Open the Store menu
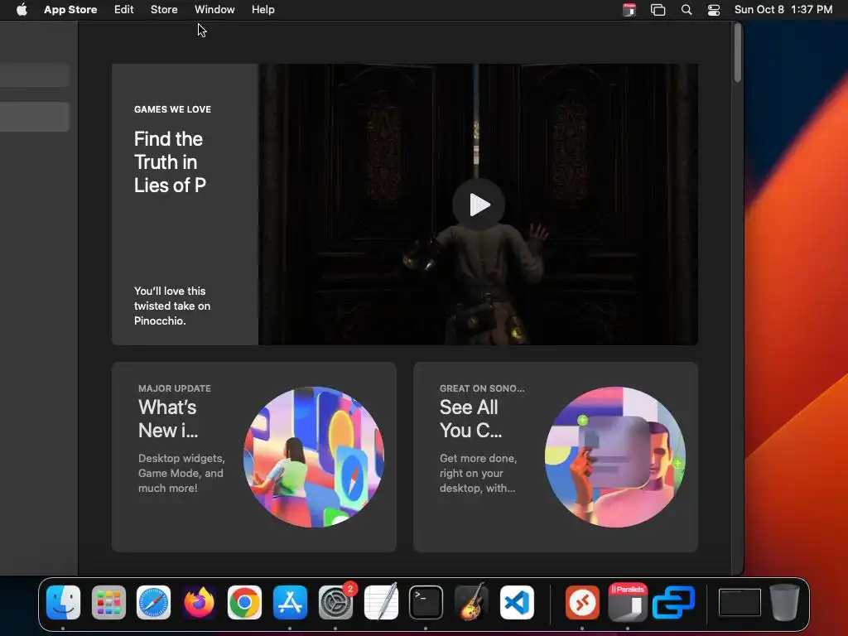This screenshot has height=636, width=848. (x=164, y=10)
